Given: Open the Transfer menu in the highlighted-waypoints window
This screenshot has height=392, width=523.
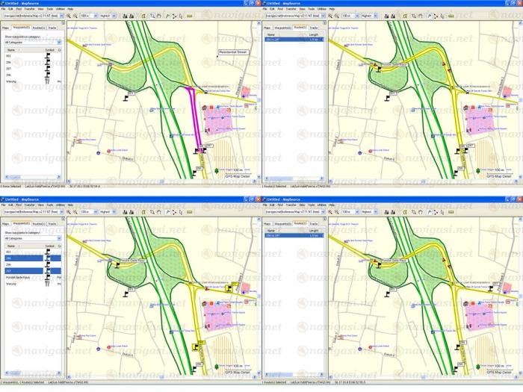Looking at the screenshot, I should coord(27,205).
